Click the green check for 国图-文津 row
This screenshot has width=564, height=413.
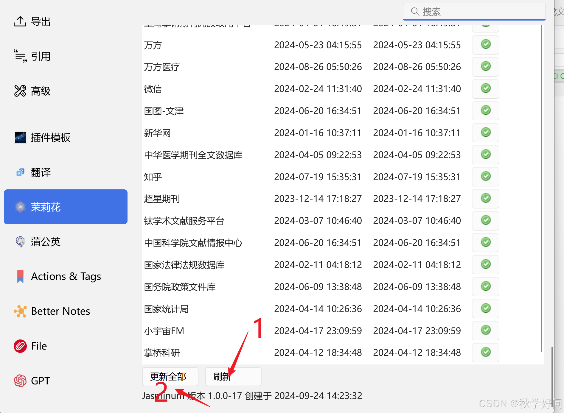pos(486,110)
